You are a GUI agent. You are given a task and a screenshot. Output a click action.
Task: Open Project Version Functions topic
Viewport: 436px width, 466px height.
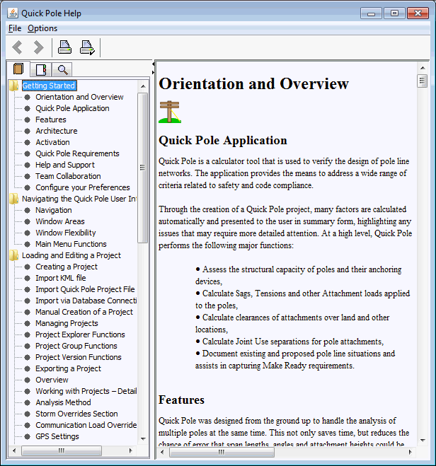pos(79,357)
